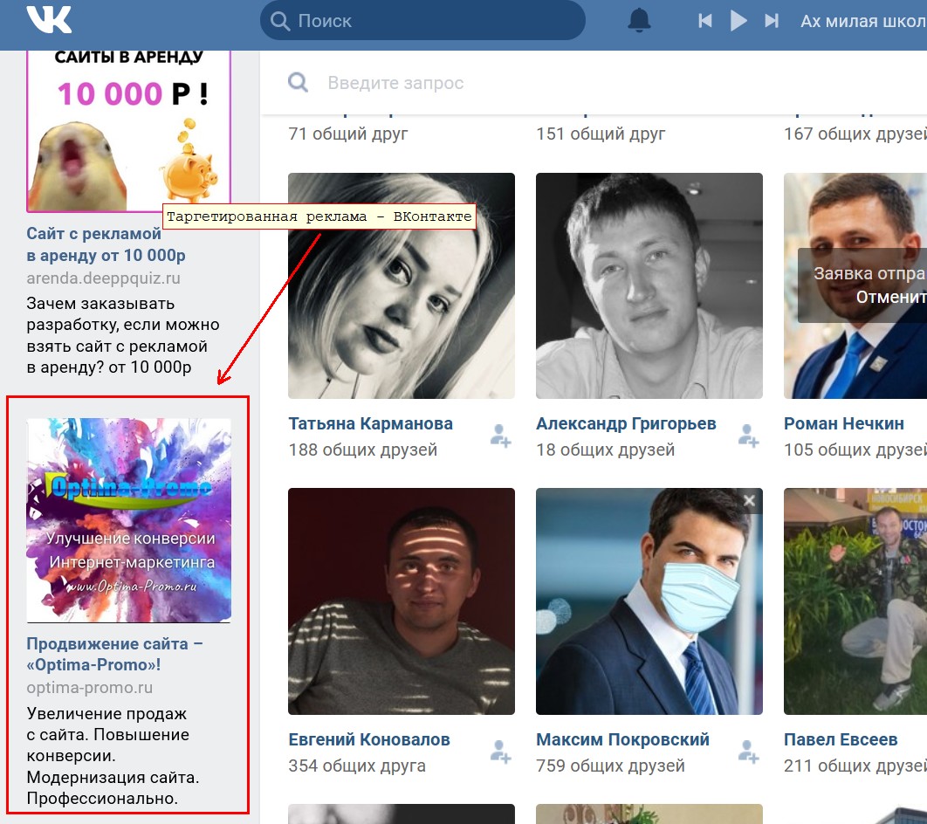
Task: Click '759 общих друзей' under Максим Покровский
Action: click(611, 766)
